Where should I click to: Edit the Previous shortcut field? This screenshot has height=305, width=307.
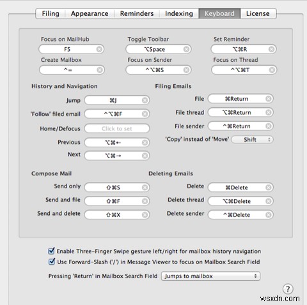[x=117, y=142]
